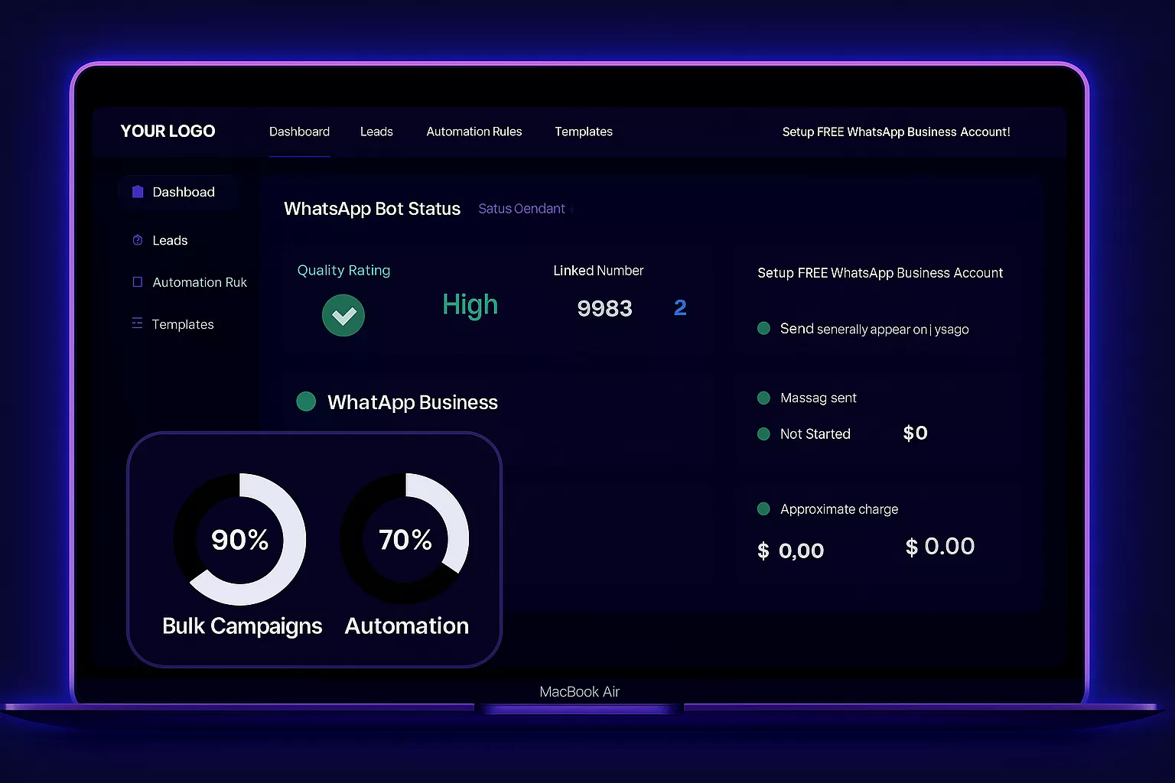Viewport: 1175px width, 783px height.
Task: Click the Dashboard icon in the sidebar
Action: 138,192
